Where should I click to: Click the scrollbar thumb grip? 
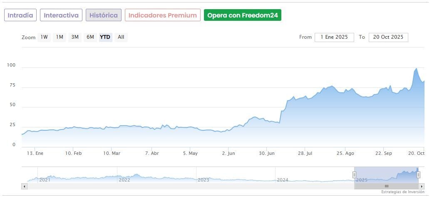(386, 186)
